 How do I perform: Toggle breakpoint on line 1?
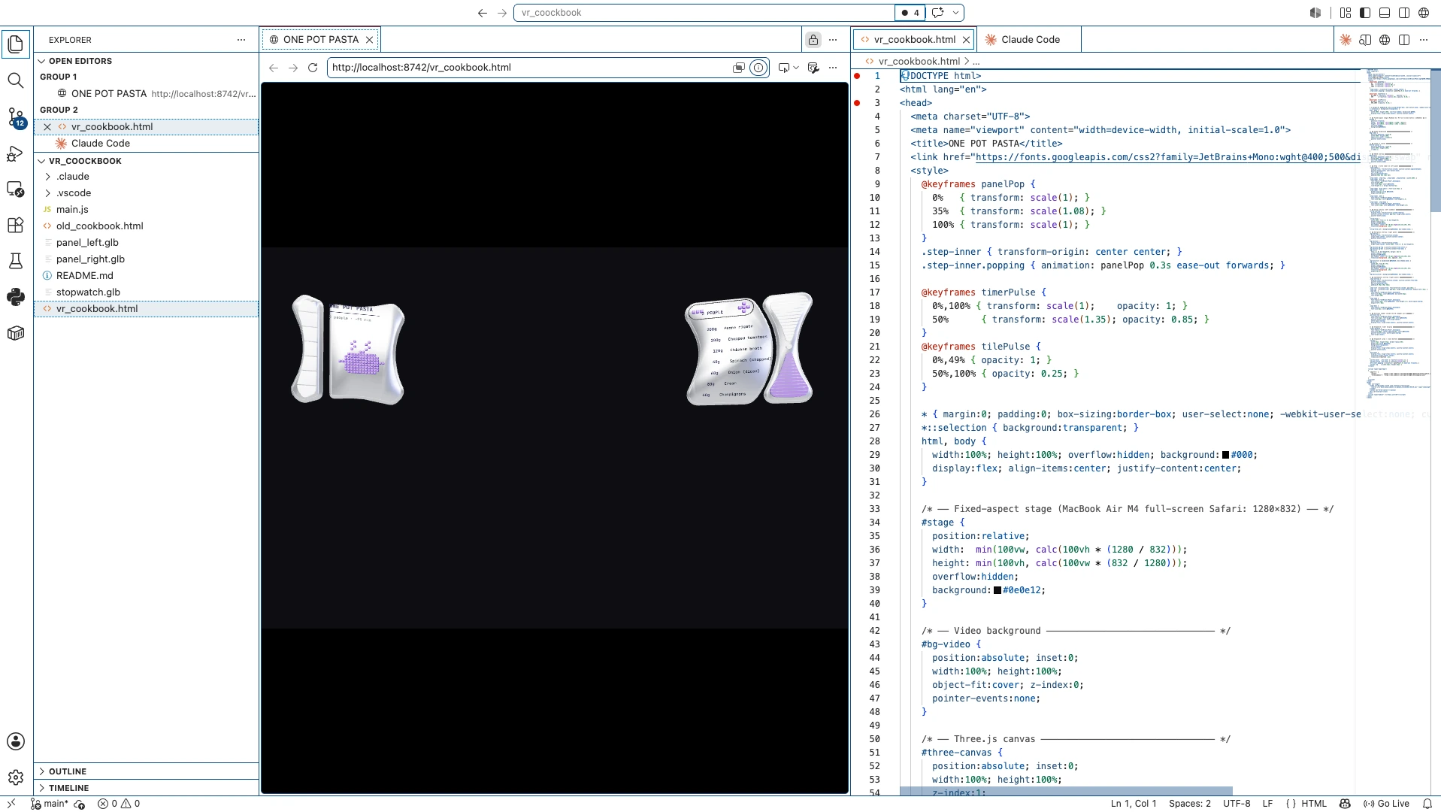pyautogui.click(x=857, y=76)
